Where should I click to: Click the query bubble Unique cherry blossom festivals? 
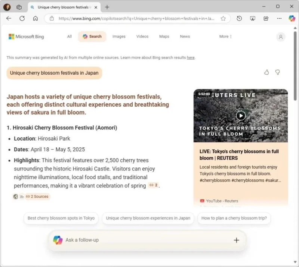[x=54, y=73]
